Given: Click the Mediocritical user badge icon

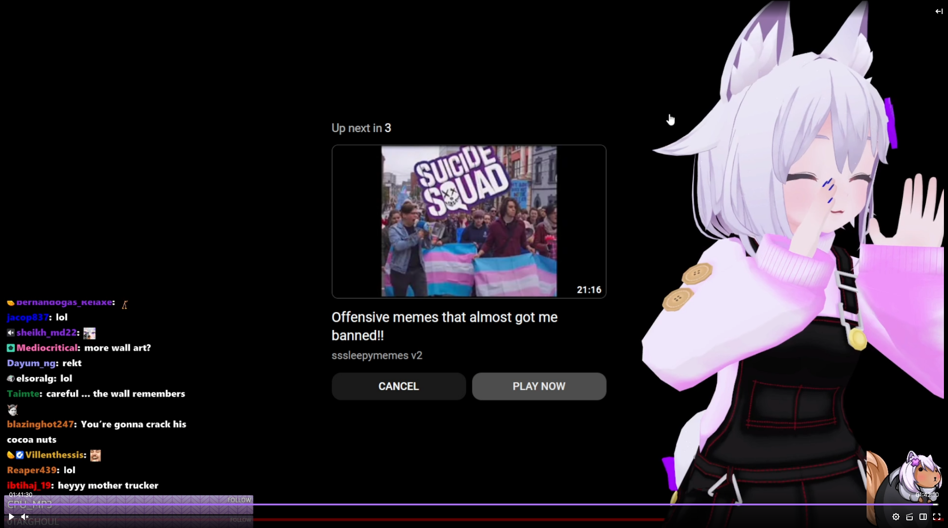Looking at the screenshot, I should (11, 348).
